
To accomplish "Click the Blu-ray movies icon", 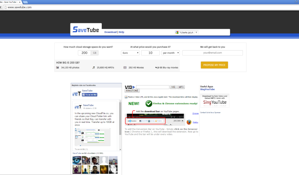I will click(157, 68).
